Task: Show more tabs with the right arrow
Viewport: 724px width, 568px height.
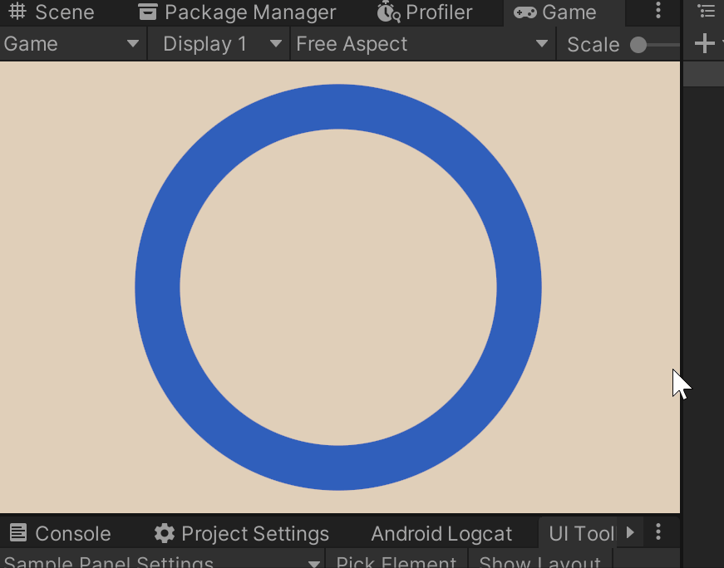Action: pyautogui.click(x=630, y=532)
